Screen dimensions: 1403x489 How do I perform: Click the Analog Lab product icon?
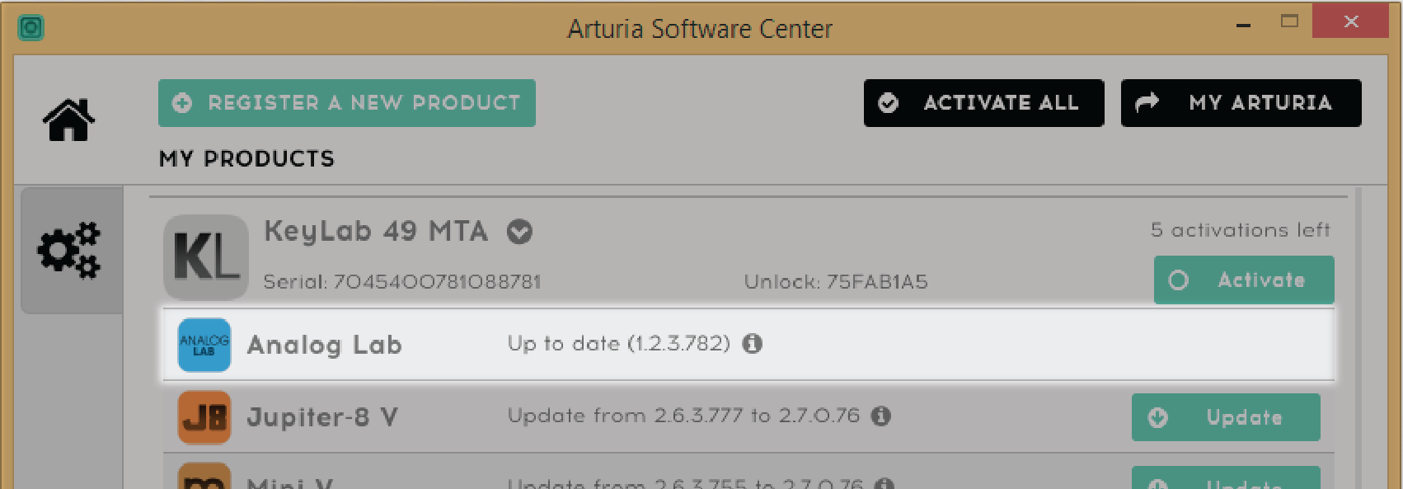tap(204, 345)
